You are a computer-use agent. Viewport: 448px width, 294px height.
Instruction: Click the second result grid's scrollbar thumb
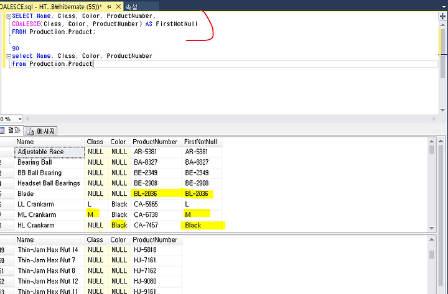pyautogui.click(x=431, y=255)
